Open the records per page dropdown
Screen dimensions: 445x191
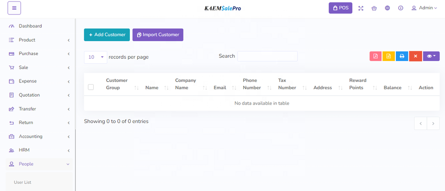(x=95, y=57)
